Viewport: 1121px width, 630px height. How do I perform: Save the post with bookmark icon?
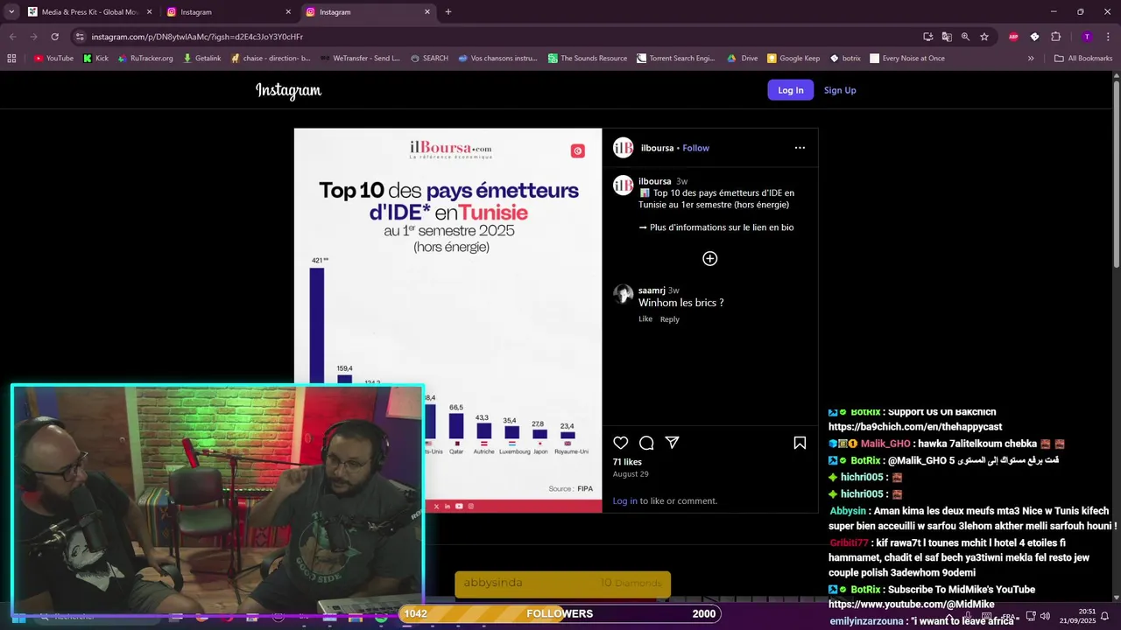[800, 443]
